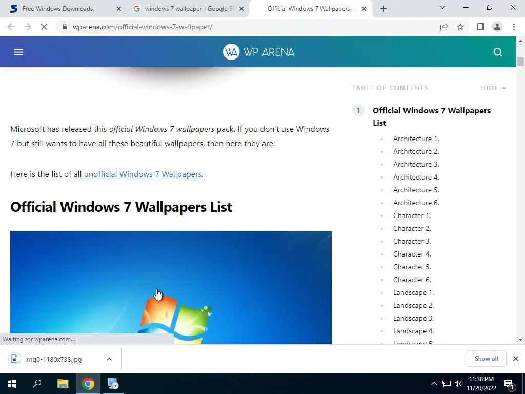Open the Chrome side panel
Screen dimensions: 525x394
(480, 27)
